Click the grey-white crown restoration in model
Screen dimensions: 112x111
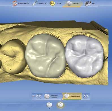pos(84,56)
